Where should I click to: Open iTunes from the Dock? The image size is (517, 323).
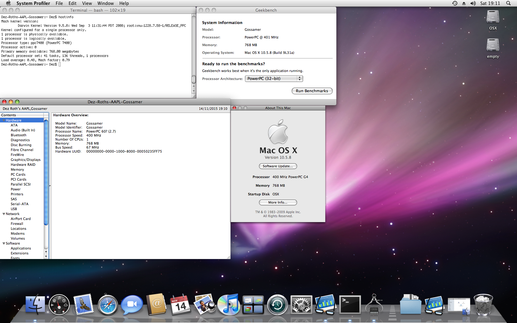point(229,305)
